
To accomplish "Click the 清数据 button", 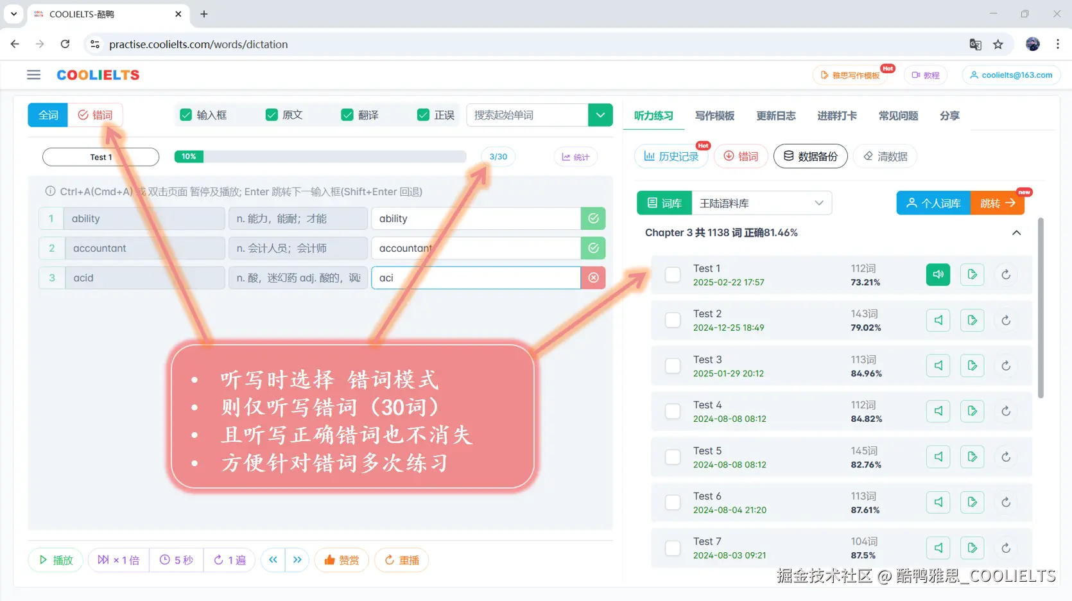I will point(885,156).
